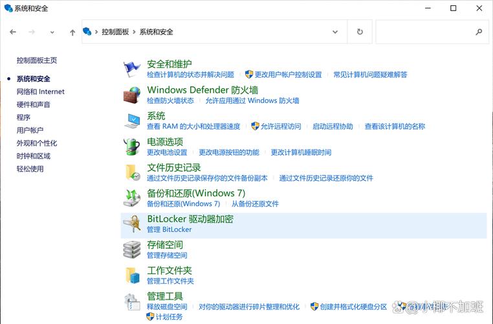The width and height of the screenshot is (493, 324).
Task: Click 创建并格式化硬盘分区
Action: click(354, 307)
